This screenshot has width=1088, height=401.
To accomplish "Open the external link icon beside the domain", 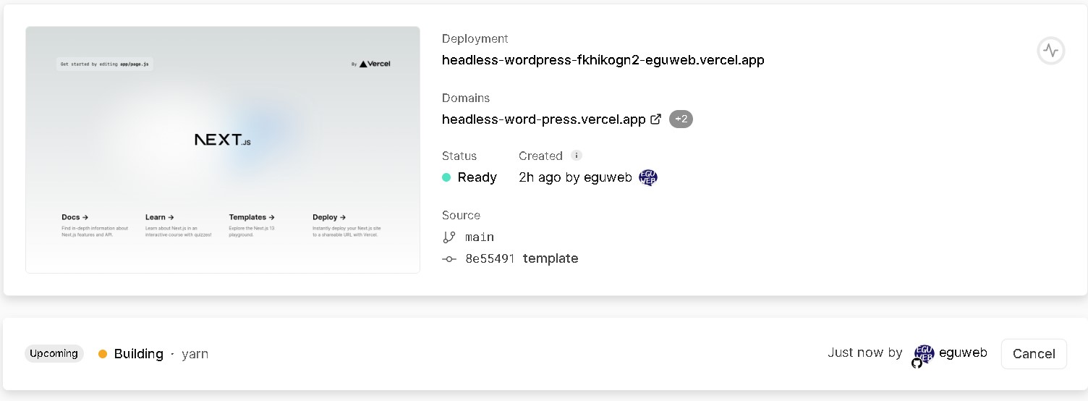I will pyautogui.click(x=656, y=119).
